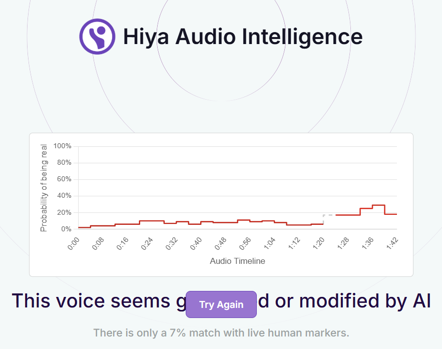
Task: Click the Audio Timeline axis title
Action: 237,261
